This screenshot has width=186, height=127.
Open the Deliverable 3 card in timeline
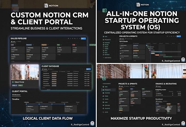tap(71, 109)
